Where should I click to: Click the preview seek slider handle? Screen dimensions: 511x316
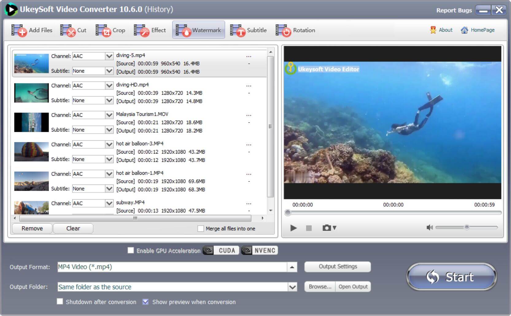tap(288, 213)
